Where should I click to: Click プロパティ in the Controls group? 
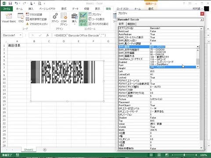coord(95,14)
